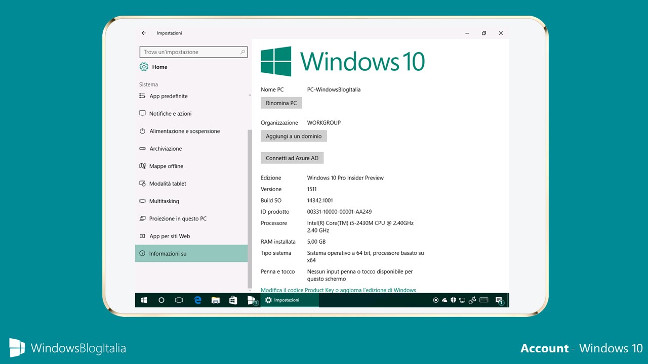Click the Rinomina PC button

click(x=281, y=103)
